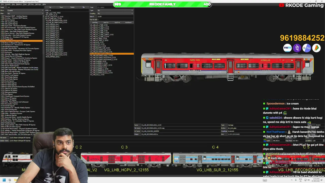Select VG_LHB_SLEEPER_12155 in rolling stock list

[98, 62]
